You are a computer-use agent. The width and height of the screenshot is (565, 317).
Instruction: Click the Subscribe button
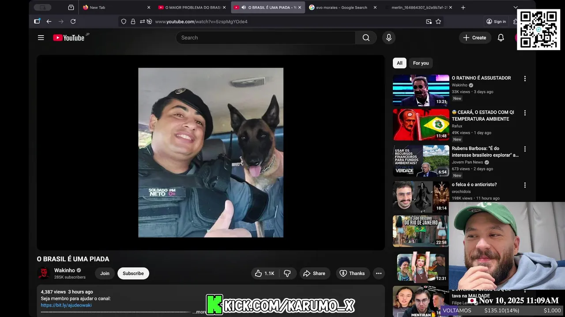[x=133, y=273]
